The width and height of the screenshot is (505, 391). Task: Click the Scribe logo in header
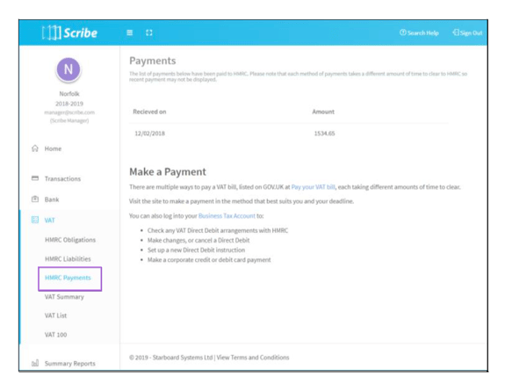(69, 33)
